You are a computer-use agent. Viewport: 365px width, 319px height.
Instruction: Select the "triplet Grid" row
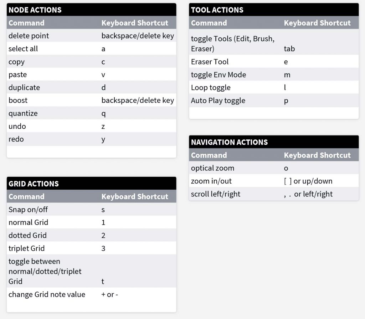pyautogui.click(x=26, y=248)
